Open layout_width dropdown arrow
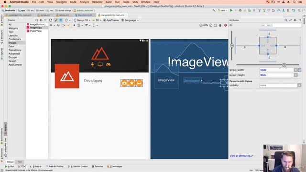Image resolution: width=306 pixels, height=172 pixels. (295, 70)
